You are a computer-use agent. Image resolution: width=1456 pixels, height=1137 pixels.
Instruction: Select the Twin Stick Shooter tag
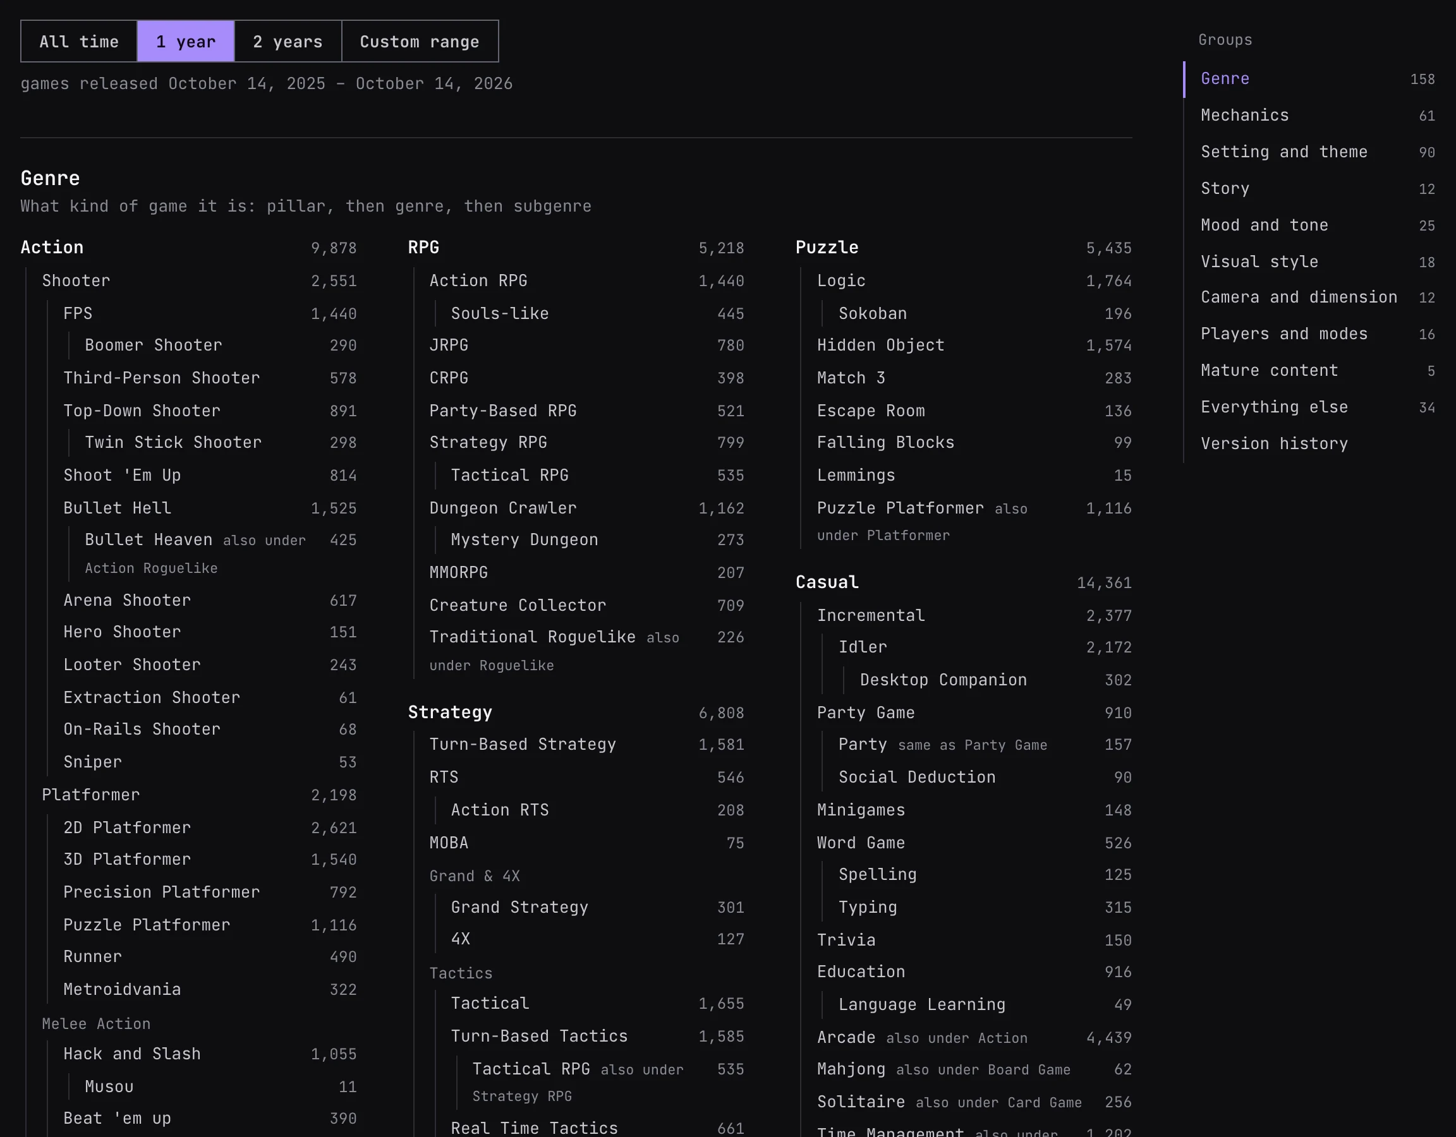(x=173, y=443)
